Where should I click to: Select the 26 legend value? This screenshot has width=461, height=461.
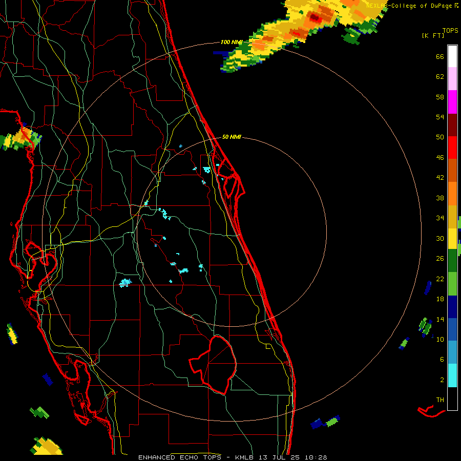tap(440, 259)
